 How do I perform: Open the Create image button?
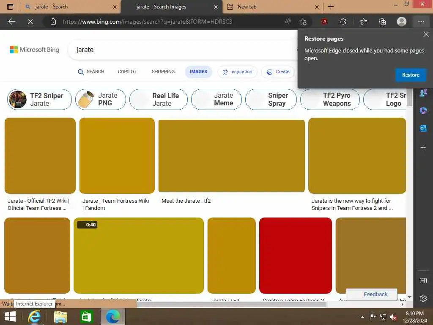[x=278, y=72]
